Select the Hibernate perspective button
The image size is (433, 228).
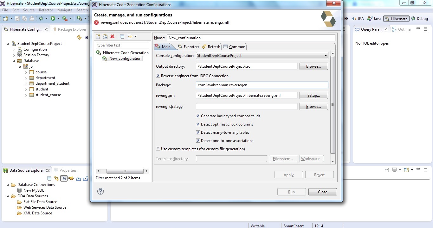pyautogui.click(x=396, y=19)
